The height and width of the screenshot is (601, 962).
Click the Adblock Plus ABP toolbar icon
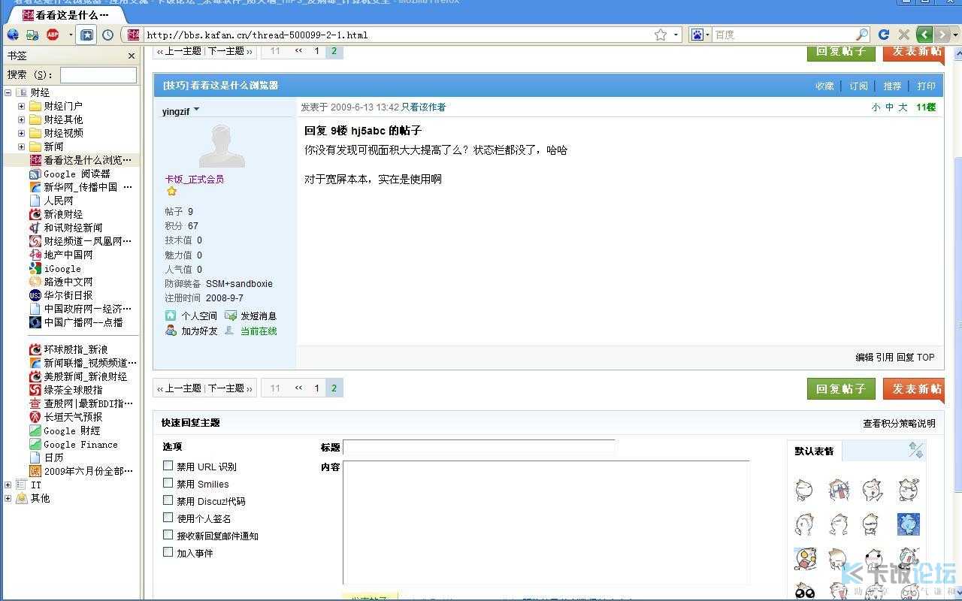coord(53,35)
